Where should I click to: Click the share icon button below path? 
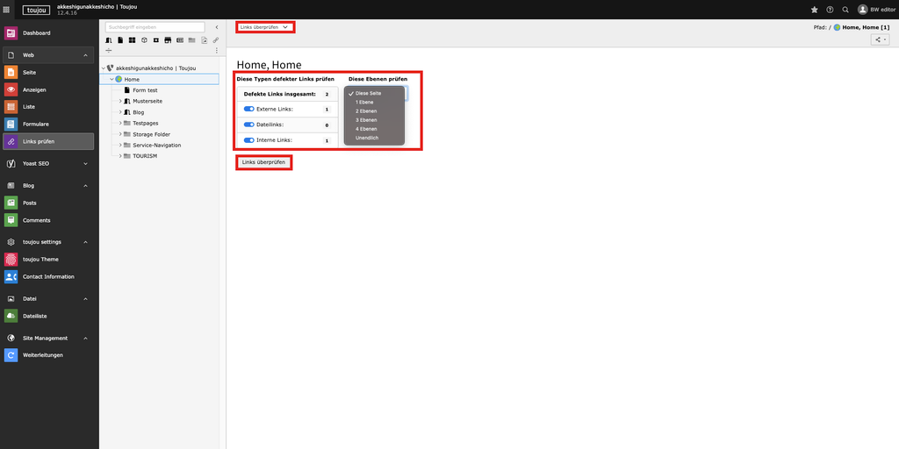[x=880, y=40]
